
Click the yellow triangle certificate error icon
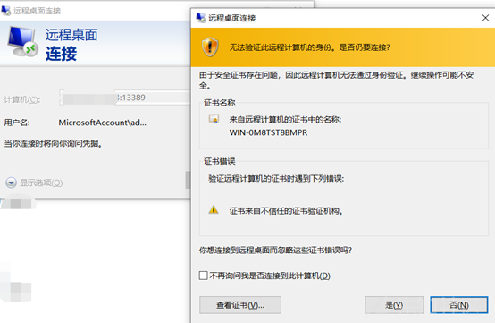[214, 209]
